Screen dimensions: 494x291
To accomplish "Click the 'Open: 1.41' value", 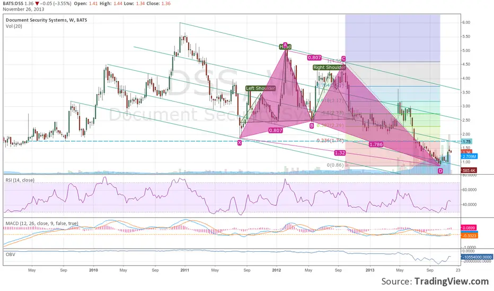I will click(x=85, y=4).
